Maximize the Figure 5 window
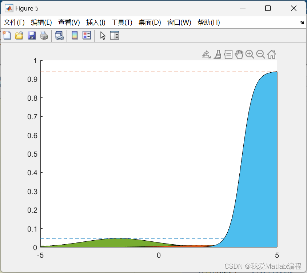This screenshot has height=273, width=307. [x=268, y=8]
